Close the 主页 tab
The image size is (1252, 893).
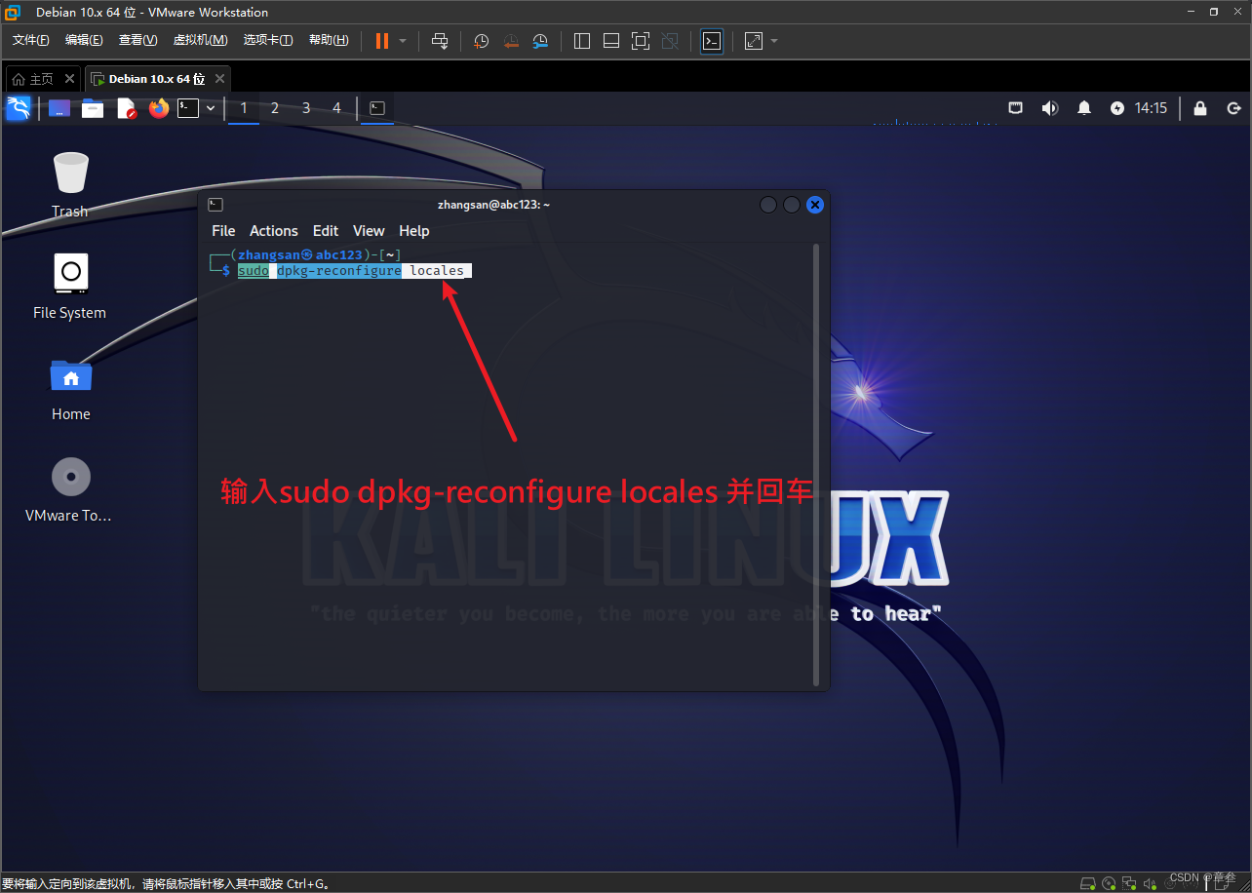[69, 79]
